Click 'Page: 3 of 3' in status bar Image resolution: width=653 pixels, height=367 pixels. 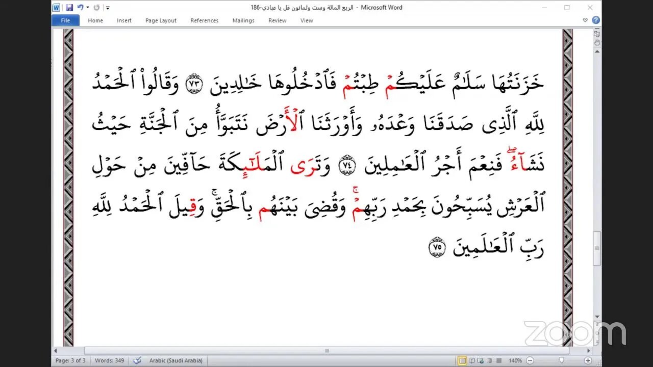(71, 360)
